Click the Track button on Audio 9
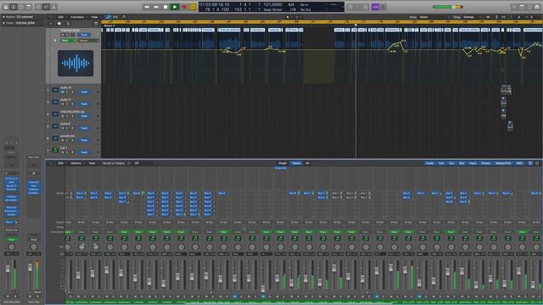 84,128
